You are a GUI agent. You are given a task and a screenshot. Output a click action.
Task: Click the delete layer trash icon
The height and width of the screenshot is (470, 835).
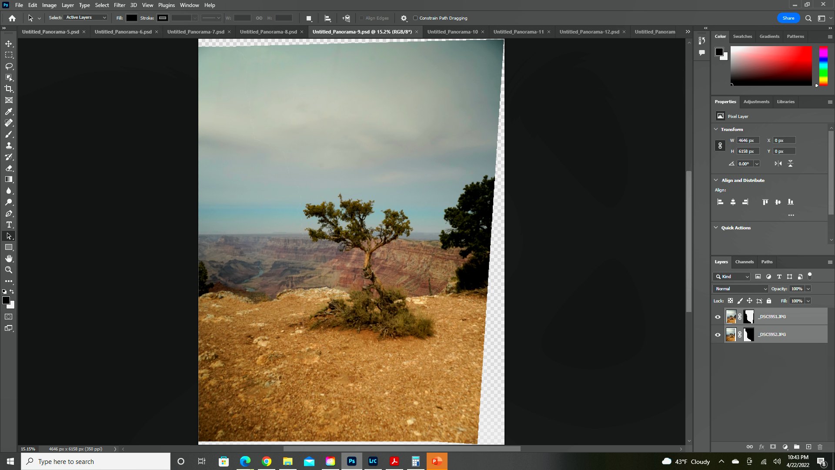820,447
